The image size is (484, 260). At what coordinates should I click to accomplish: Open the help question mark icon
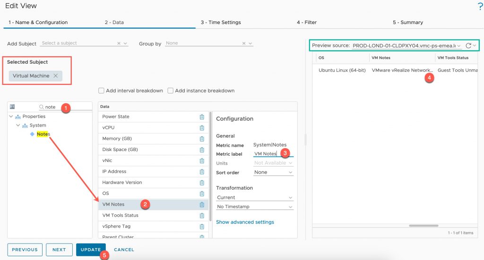tap(480, 6)
